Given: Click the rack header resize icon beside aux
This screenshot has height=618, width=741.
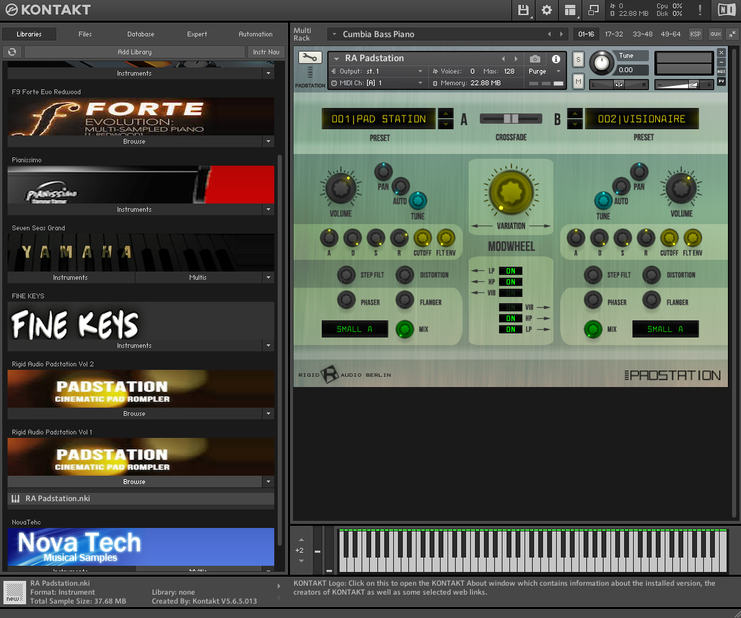Looking at the screenshot, I should click(x=732, y=34).
